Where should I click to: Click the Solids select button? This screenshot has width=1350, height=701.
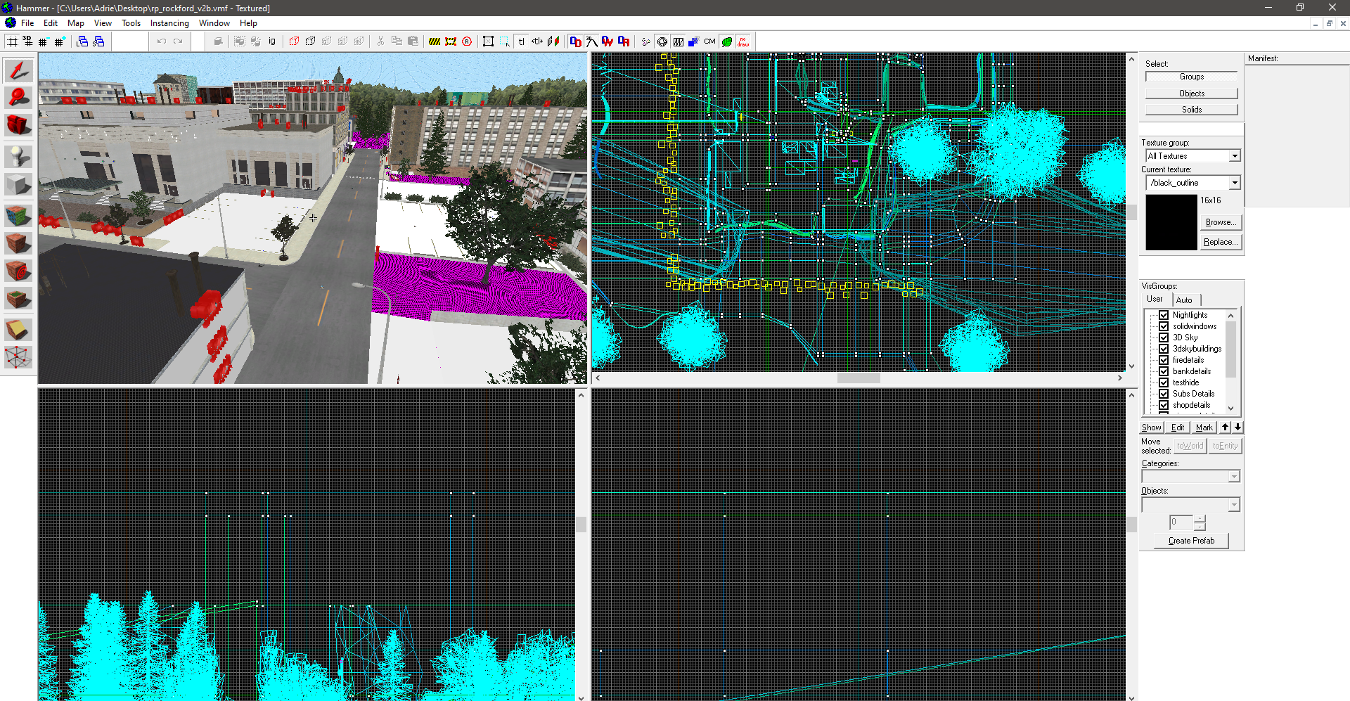[1192, 110]
